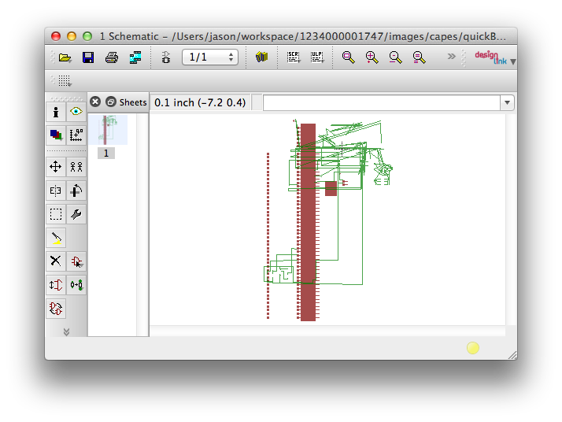Print the schematic
Screen dimensions: 562x422
pos(112,57)
